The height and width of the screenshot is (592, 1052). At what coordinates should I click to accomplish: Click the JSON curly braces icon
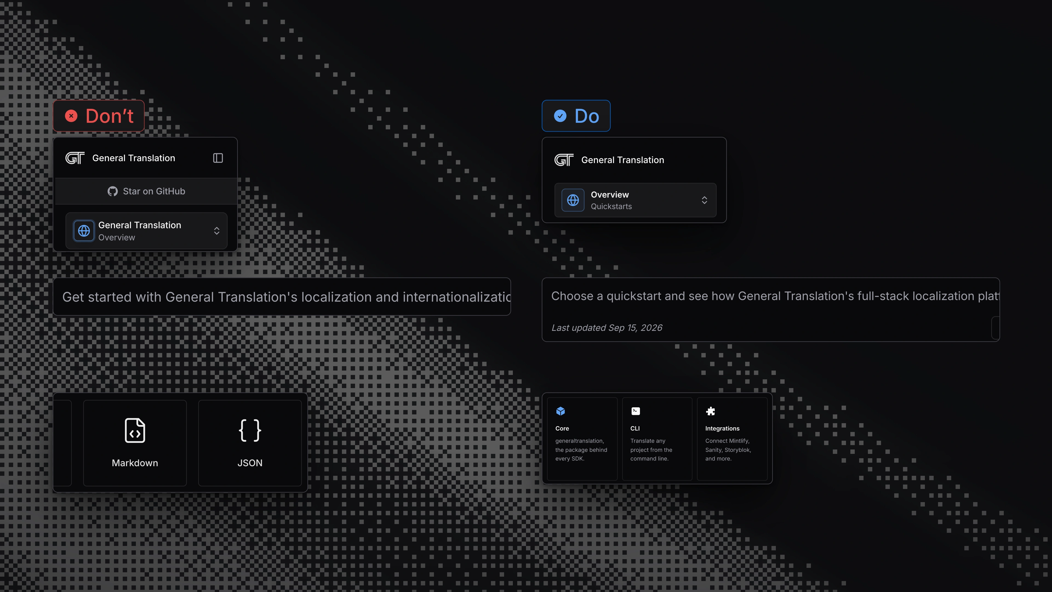pyautogui.click(x=250, y=430)
